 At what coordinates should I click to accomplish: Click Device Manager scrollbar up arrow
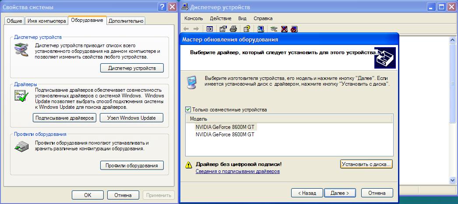[x=453, y=40]
